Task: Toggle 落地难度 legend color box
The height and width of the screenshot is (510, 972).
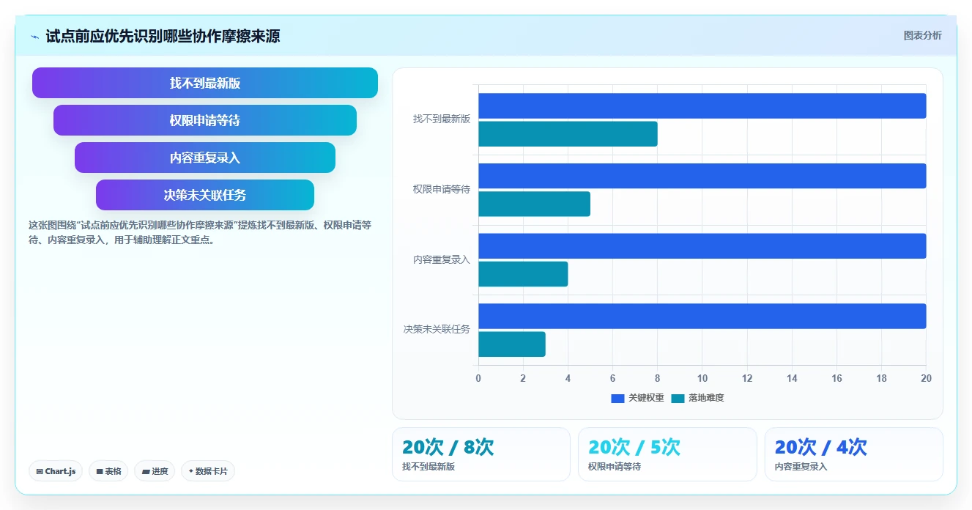Action: click(678, 398)
